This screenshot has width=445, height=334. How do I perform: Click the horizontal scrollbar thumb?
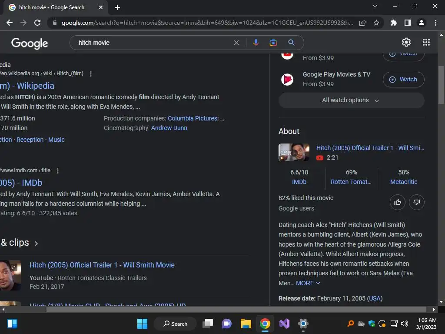click(236, 309)
